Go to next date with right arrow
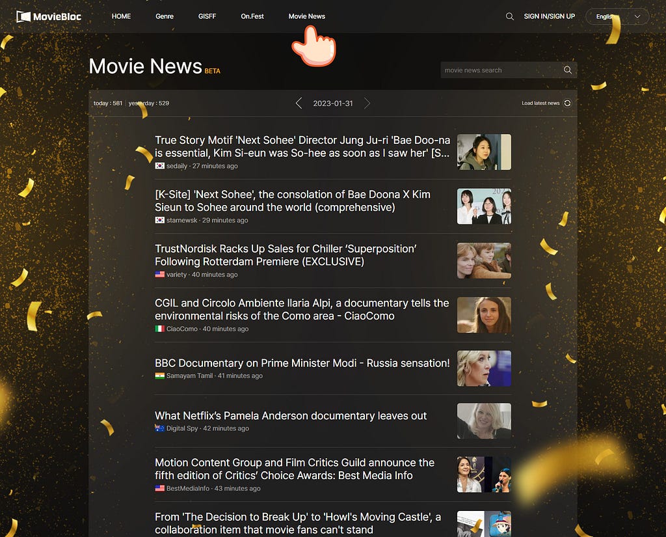This screenshot has height=537, width=666. point(367,103)
